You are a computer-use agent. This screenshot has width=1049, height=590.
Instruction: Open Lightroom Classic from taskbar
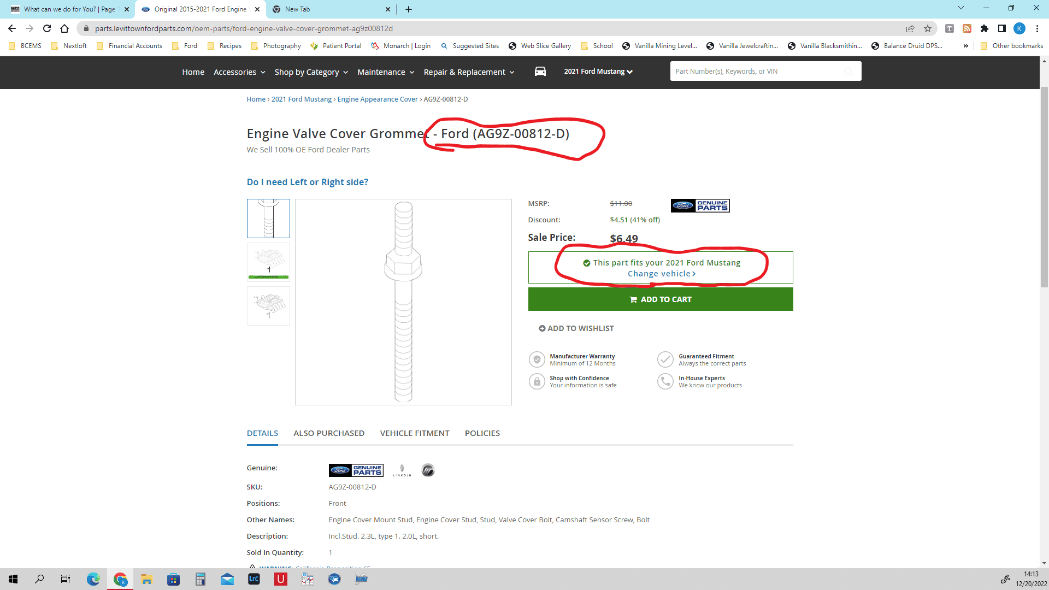(254, 579)
